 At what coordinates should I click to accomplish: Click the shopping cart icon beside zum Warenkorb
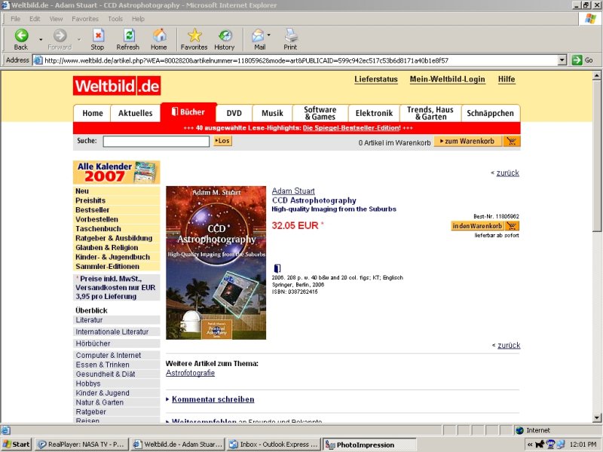(512, 142)
